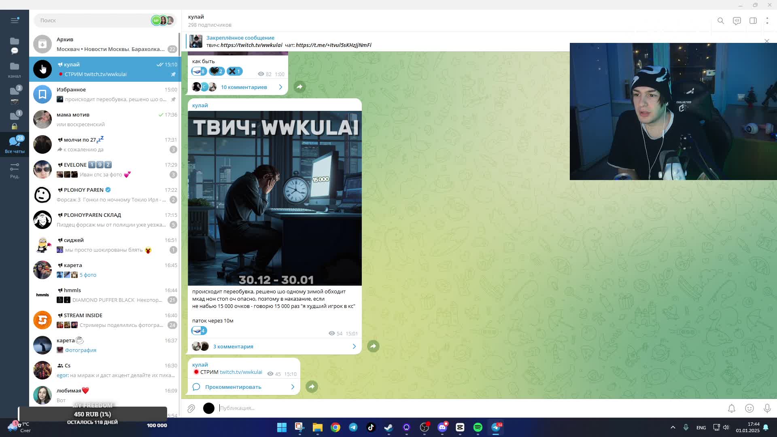Open the 'молчи по 27' channel
The height and width of the screenshot is (437, 777).
[x=105, y=144]
